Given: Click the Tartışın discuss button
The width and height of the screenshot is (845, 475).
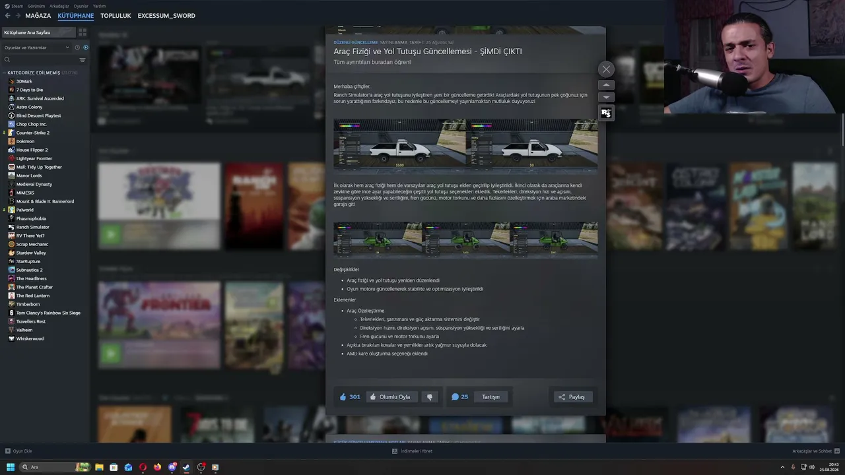Looking at the screenshot, I should click(x=490, y=396).
